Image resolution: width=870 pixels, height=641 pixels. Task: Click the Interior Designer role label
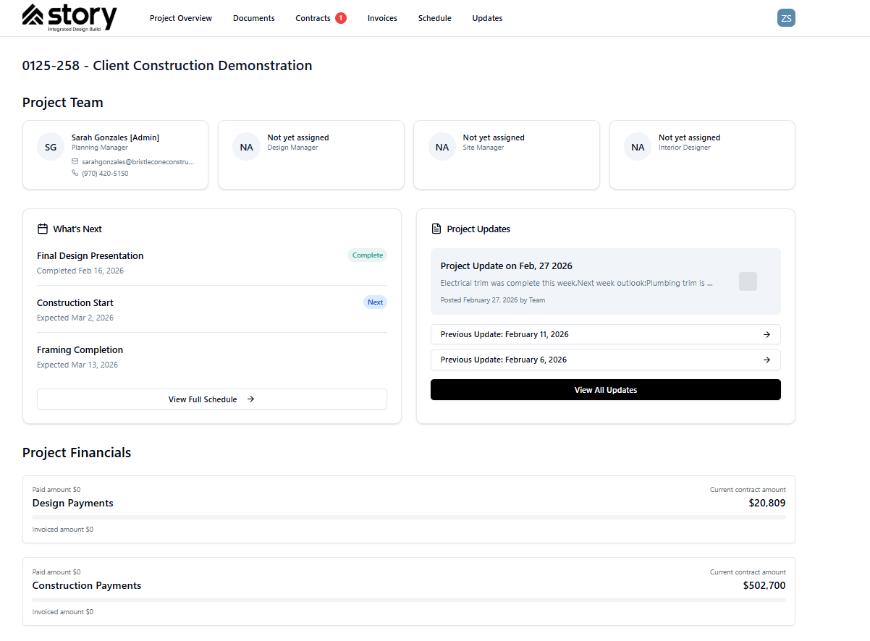[x=685, y=148]
